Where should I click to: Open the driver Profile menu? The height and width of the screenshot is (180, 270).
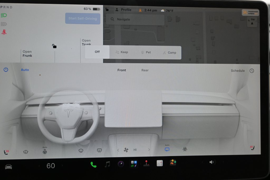point(123,10)
